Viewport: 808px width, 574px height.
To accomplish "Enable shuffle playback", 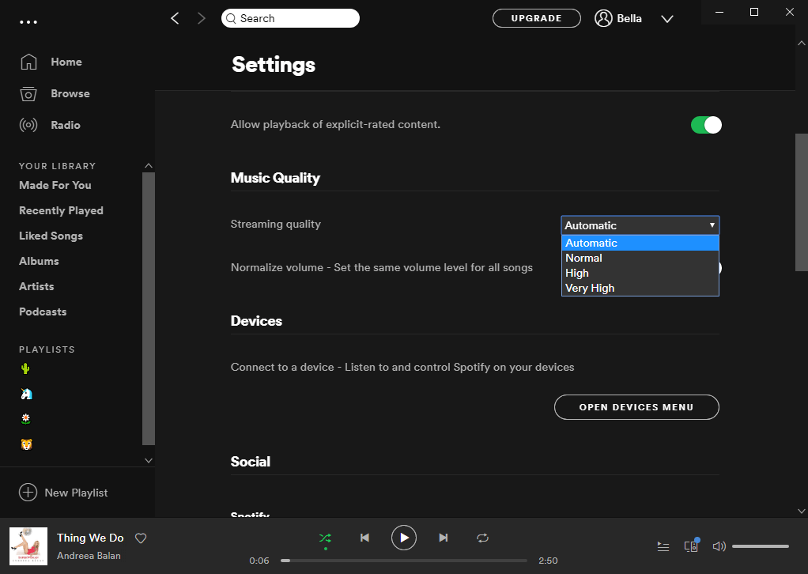I will (x=325, y=537).
